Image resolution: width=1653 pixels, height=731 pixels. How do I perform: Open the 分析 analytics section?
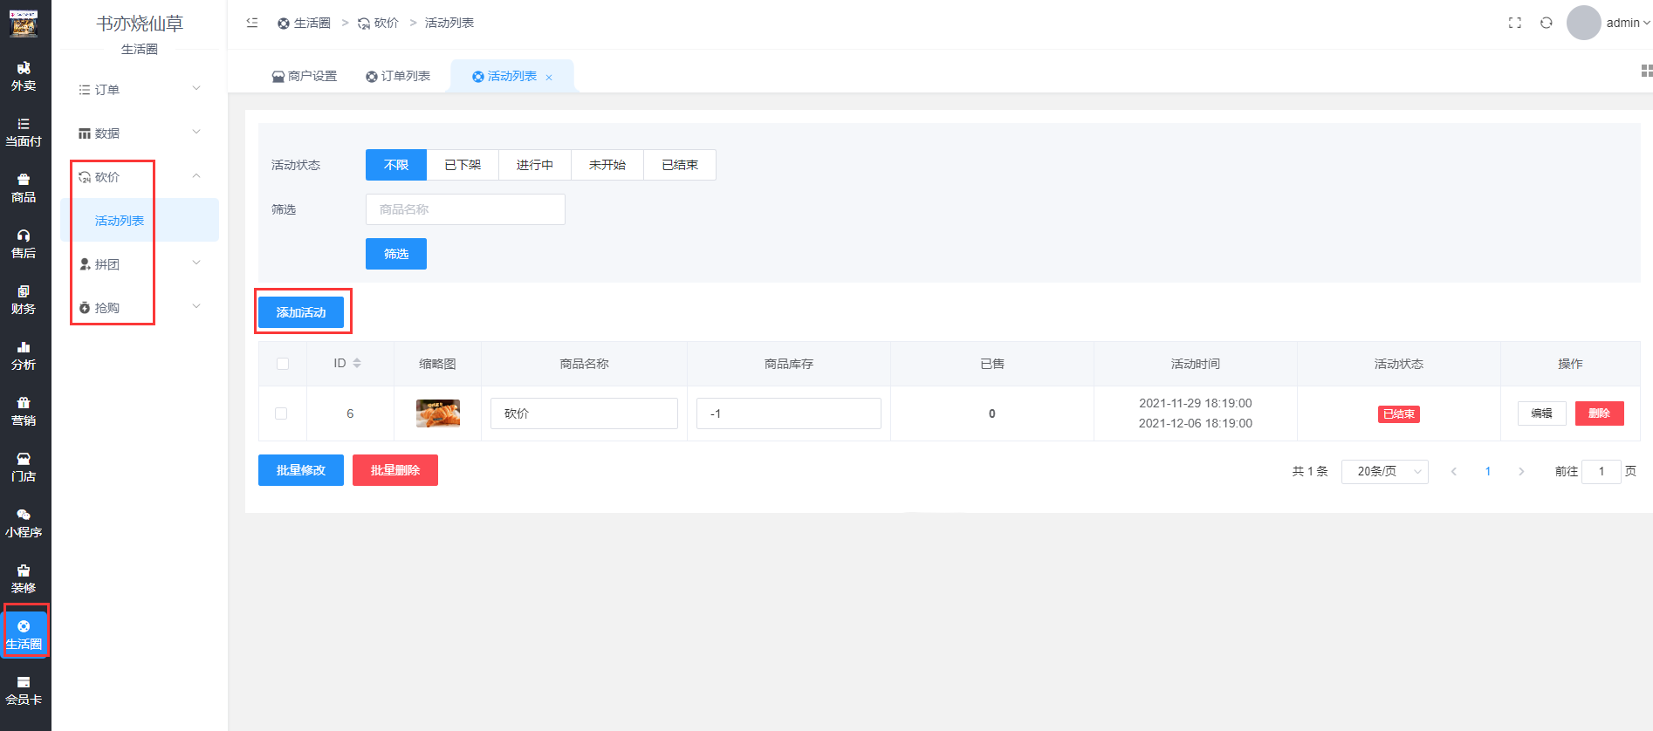pos(24,356)
